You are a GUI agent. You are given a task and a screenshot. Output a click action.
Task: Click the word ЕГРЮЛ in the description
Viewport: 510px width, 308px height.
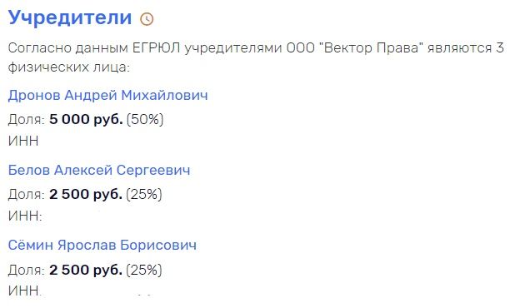[156, 48]
